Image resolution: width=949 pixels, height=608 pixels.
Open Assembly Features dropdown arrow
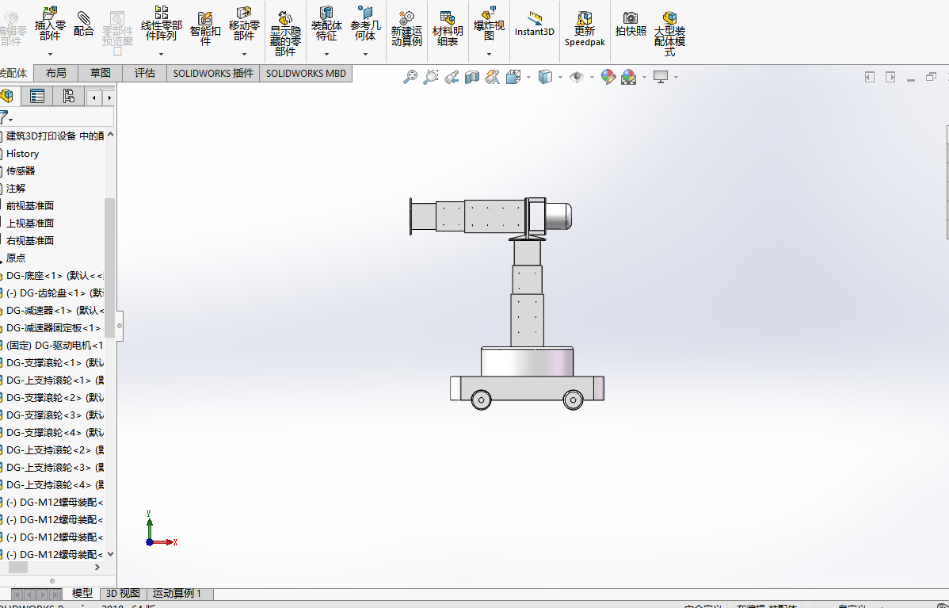[327, 55]
